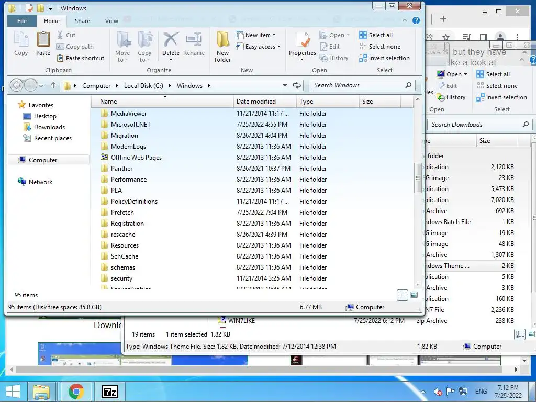Viewport: 536px width, 402px height.
Task: Click the Copy icon in the Clipboard group
Action: click(21, 43)
